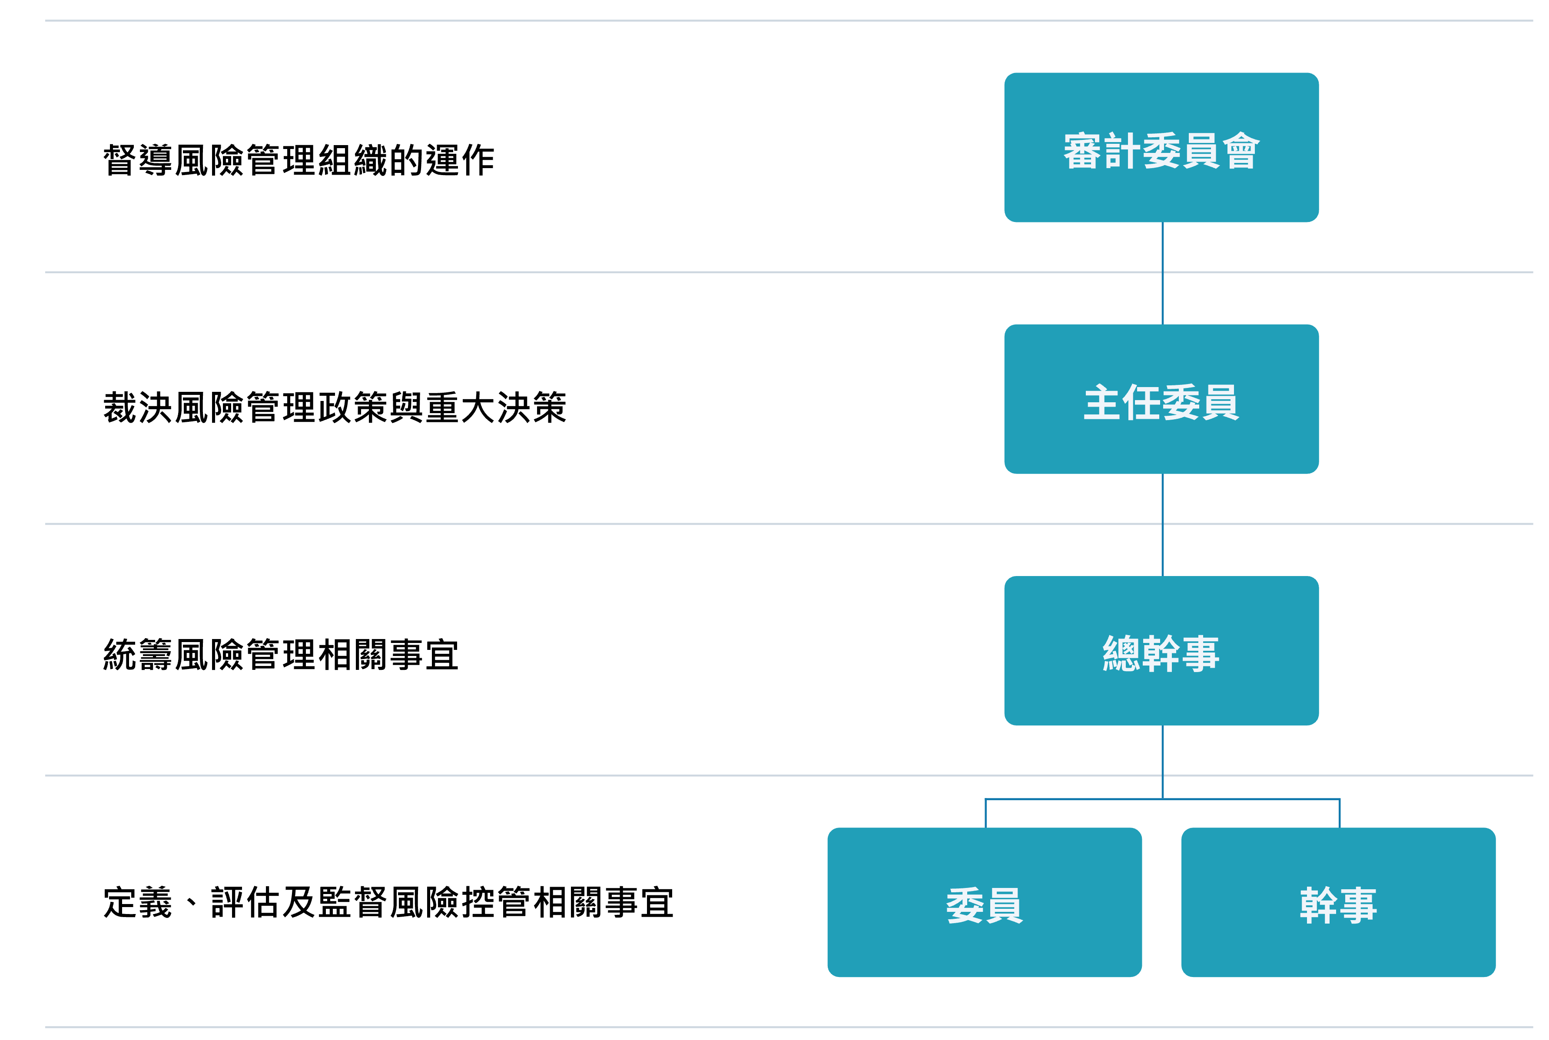Click the horizontal connector joining 委員 and 幹事
The width and height of the screenshot is (1549, 1040).
(1162, 799)
